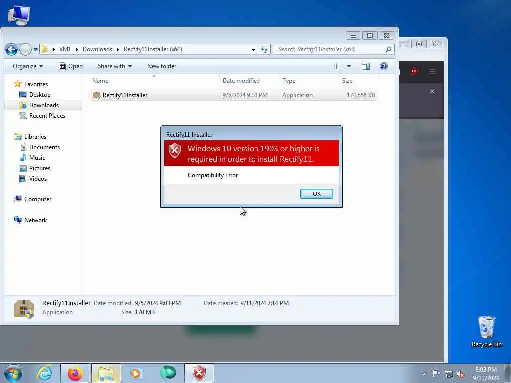Open Windows Media Player from taskbar
The height and width of the screenshot is (383, 511).
(x=136, y=373)
